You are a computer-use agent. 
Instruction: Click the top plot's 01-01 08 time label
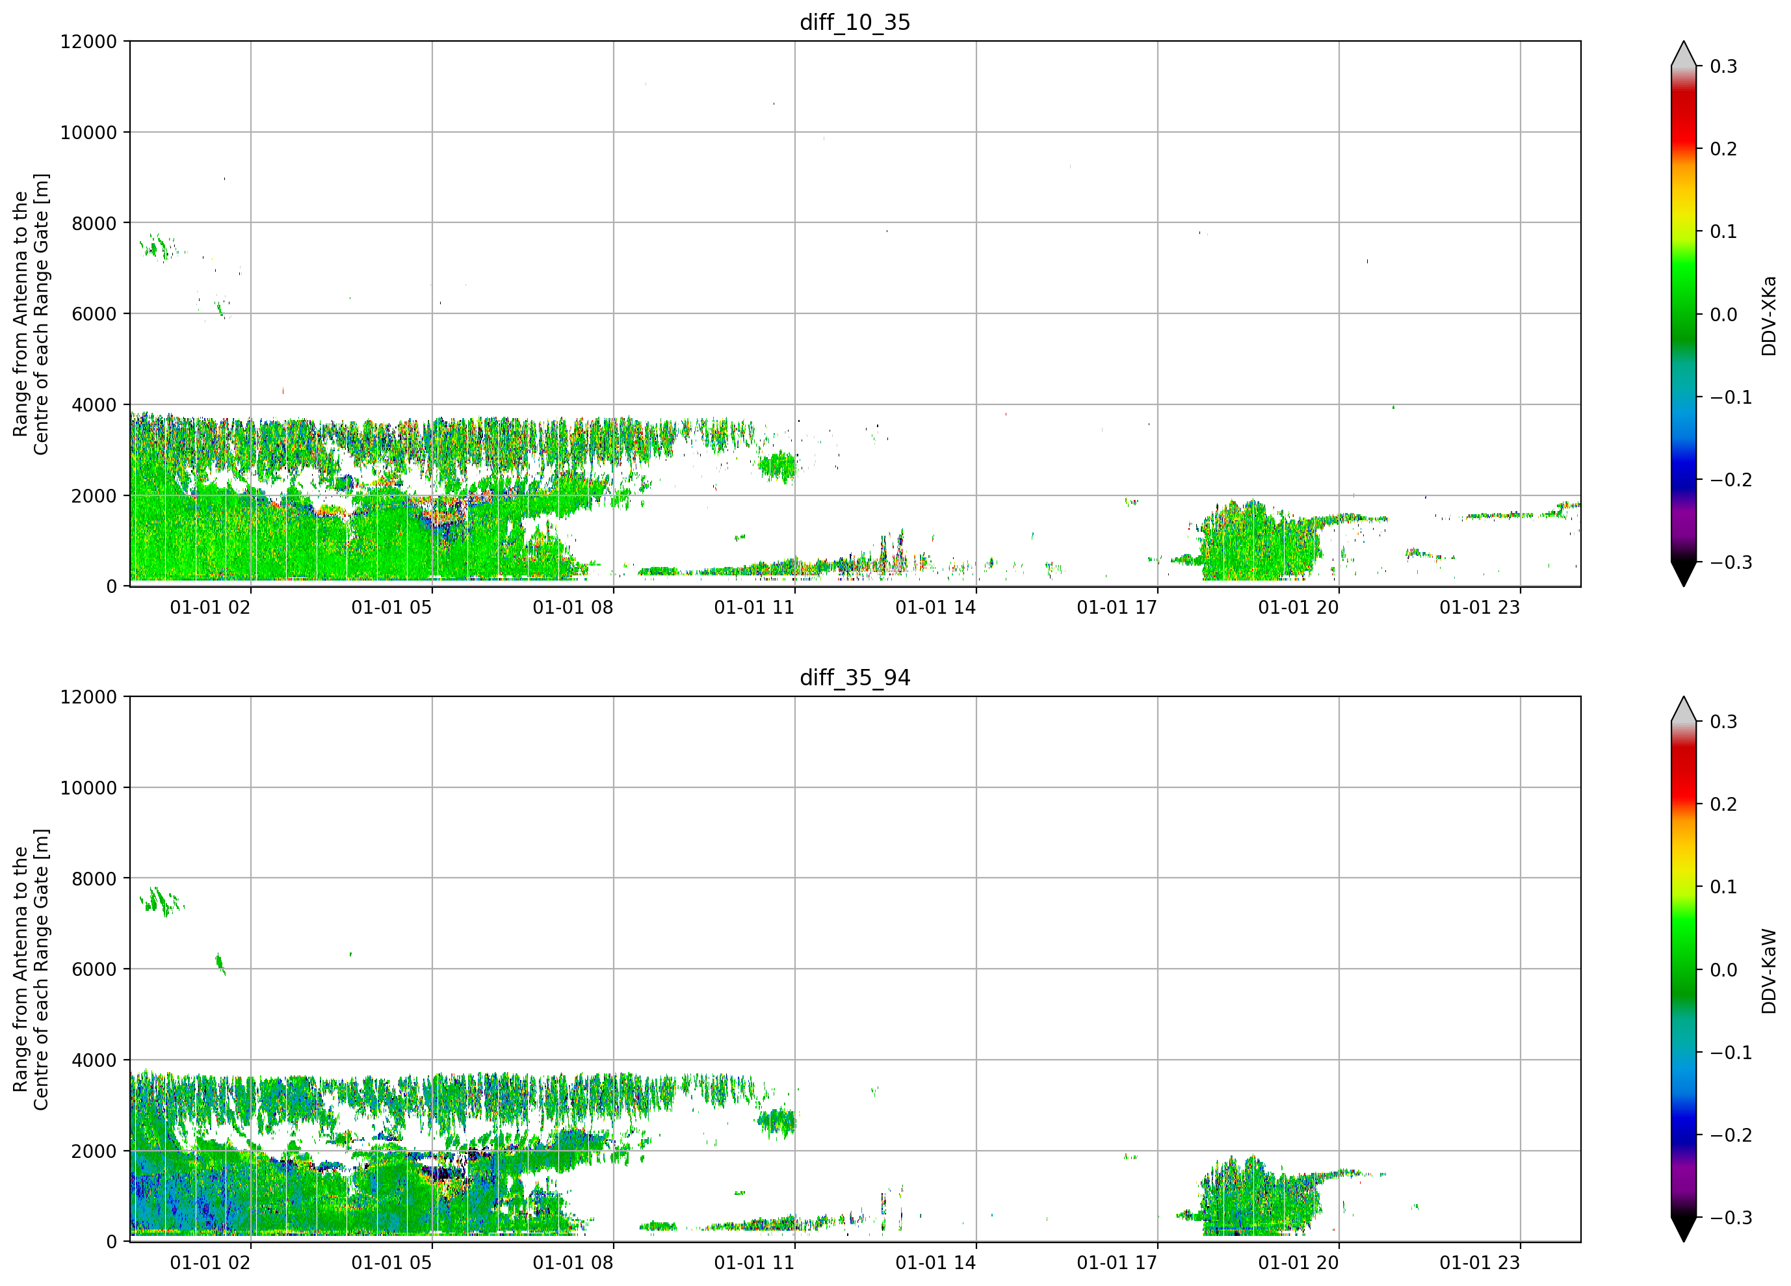click(x=573, y=607)
